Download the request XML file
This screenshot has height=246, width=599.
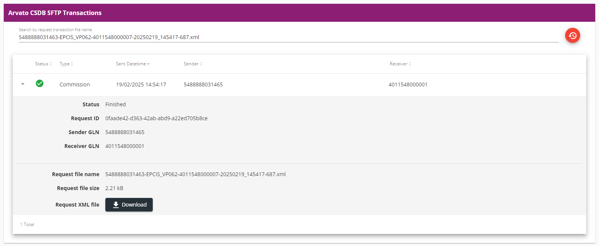[x=129, y=205]
